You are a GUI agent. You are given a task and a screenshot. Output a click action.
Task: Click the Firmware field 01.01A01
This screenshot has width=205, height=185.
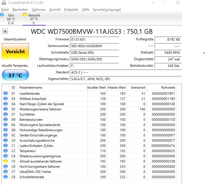[95, 40]
